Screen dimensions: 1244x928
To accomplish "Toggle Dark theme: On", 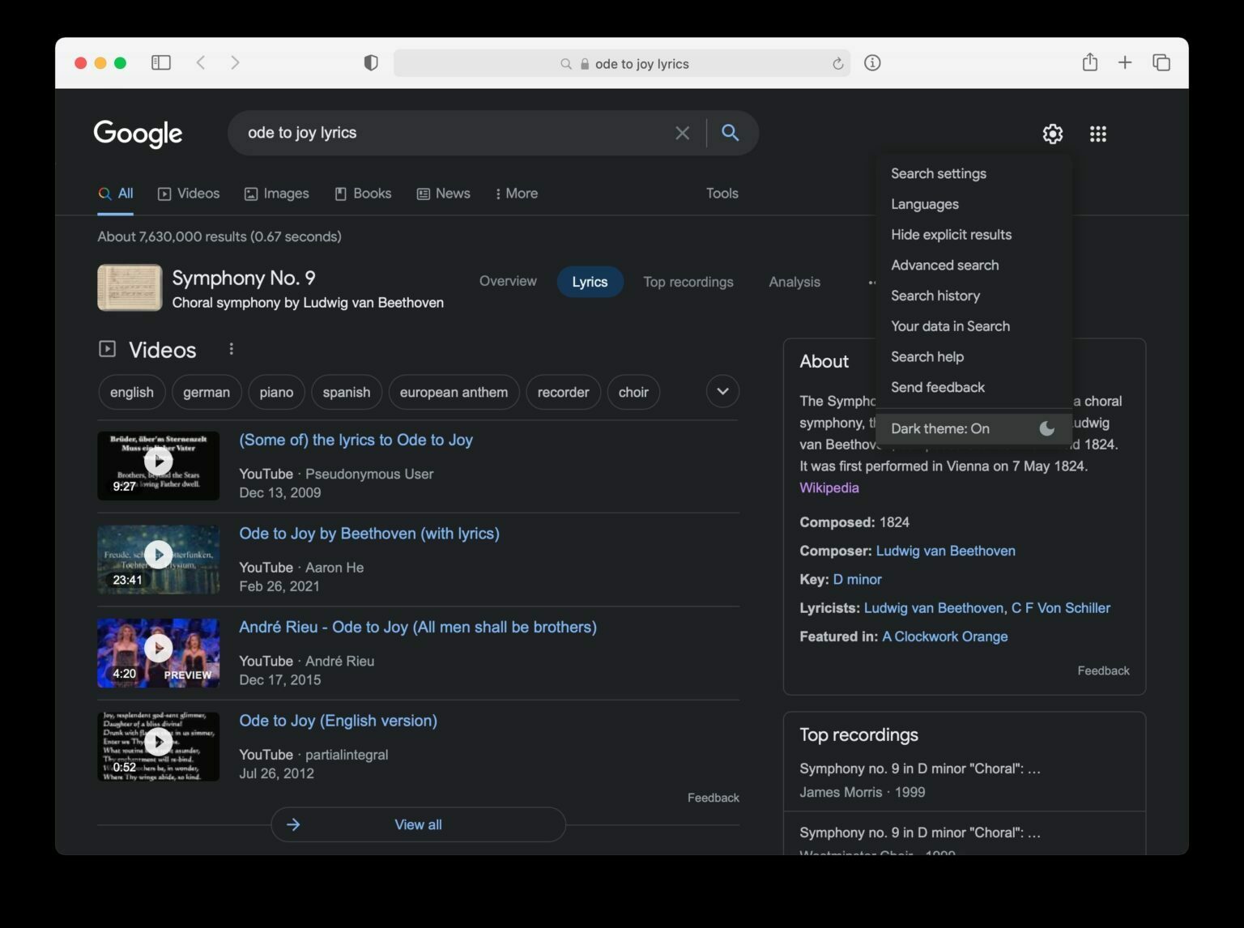I will [x=973, y=428].
